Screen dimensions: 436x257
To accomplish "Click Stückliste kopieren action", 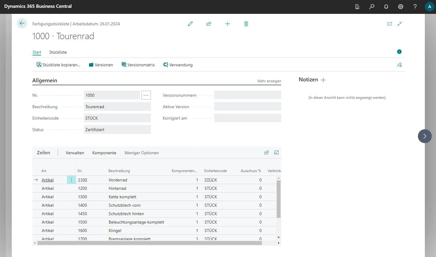I will [x=58, y=65].
